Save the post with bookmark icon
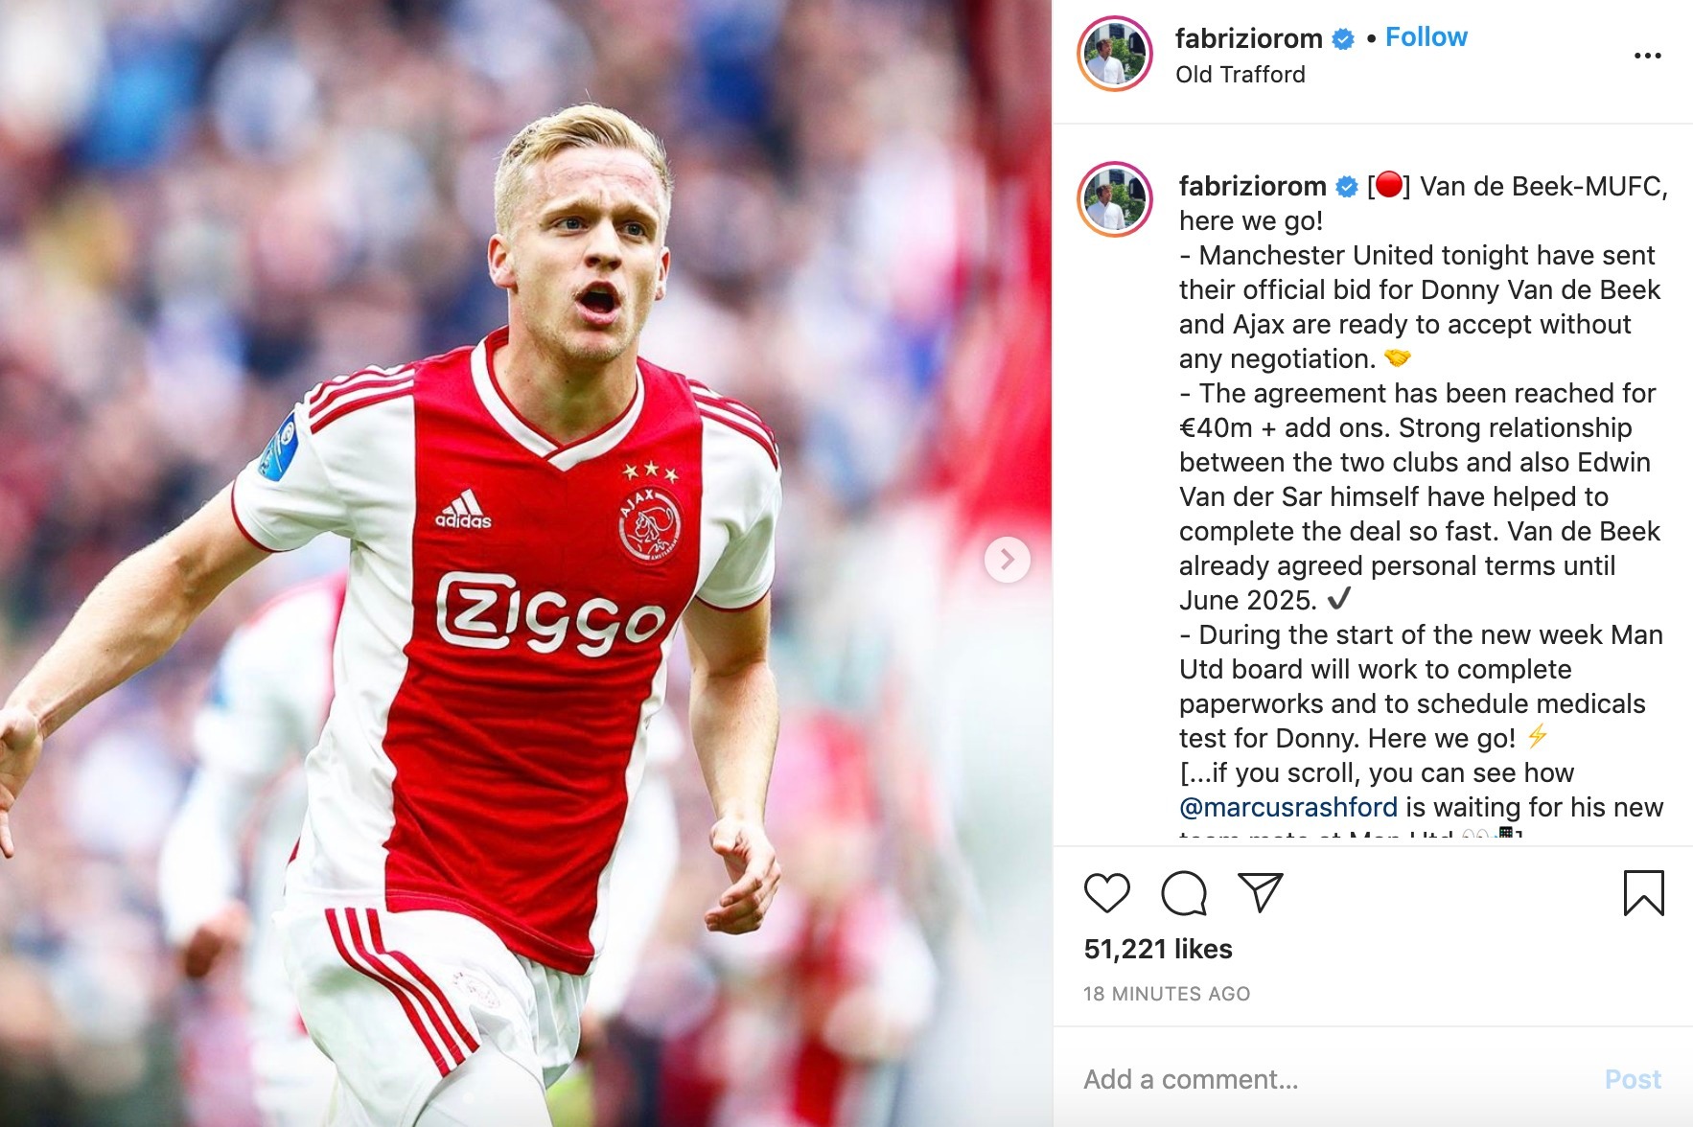The width and height of the screenshot is (1693, 1127). point(1643,893)
